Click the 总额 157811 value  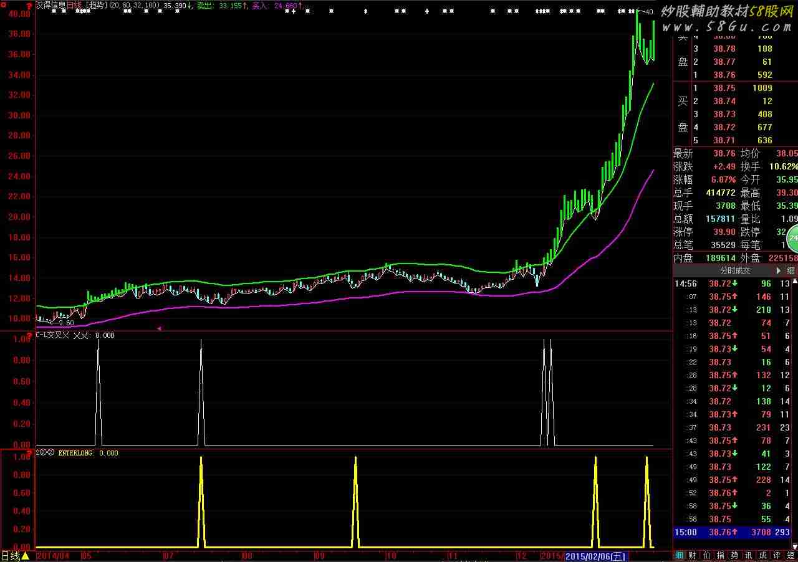tap(721, 219)
